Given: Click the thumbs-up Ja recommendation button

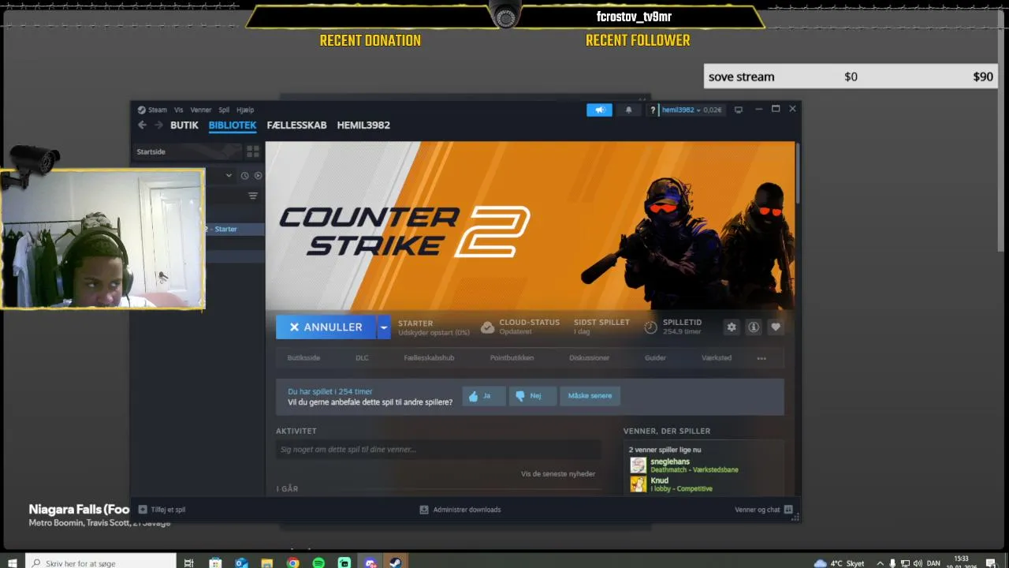Looking at the screenshot, I should click(x=483, y=396).
